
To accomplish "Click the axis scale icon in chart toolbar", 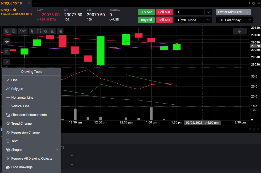I will click(52, 31).
